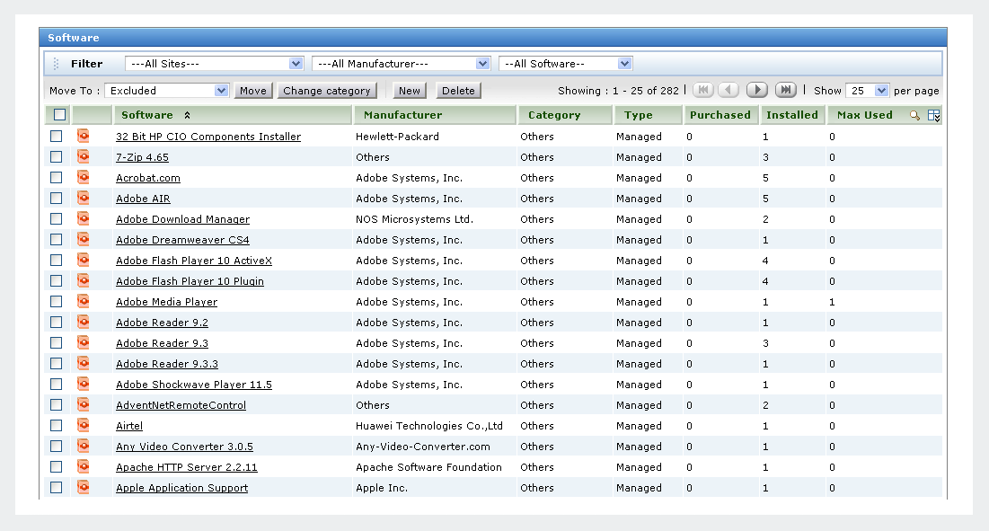Sort by Type column header

[x=639, y=115]
